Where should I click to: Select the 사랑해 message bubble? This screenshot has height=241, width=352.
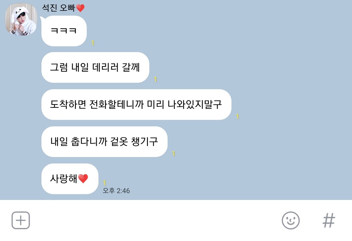pyautogui.click(x=70, y=178)
